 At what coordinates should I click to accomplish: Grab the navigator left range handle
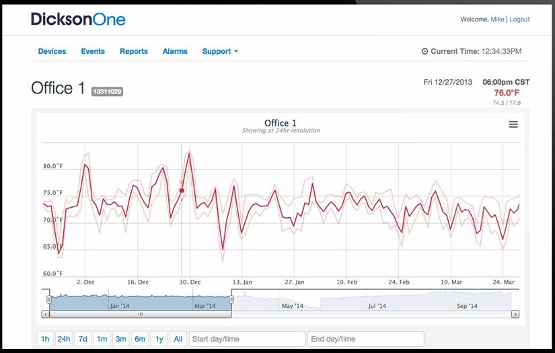[49, 300]
